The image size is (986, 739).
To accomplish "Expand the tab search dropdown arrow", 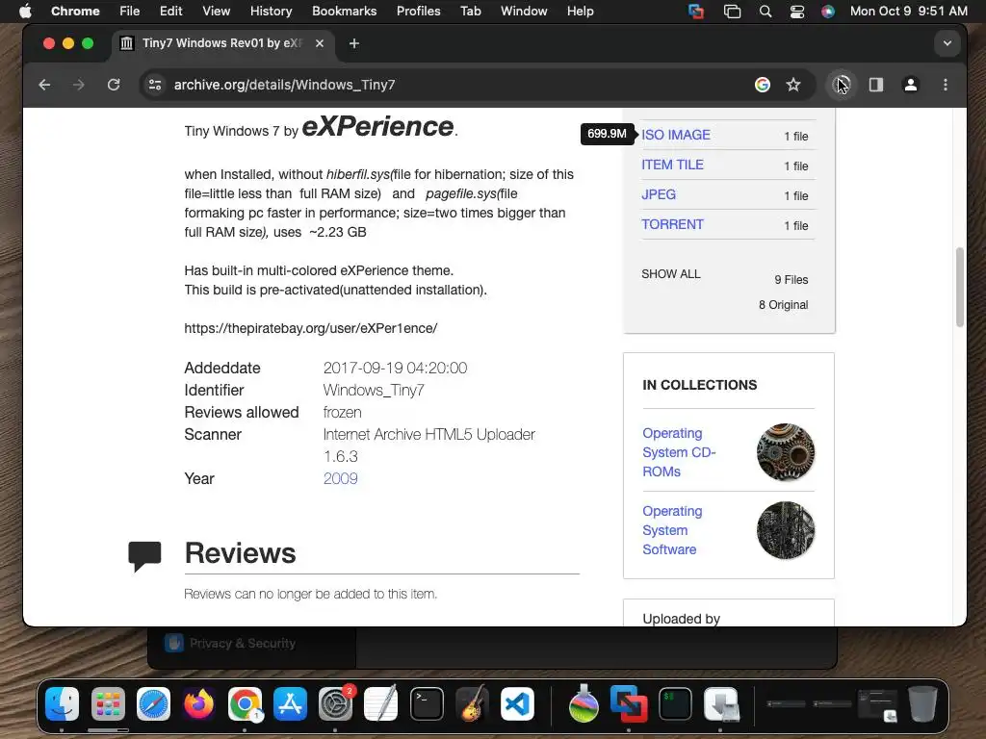I will (x=947, y=43).
